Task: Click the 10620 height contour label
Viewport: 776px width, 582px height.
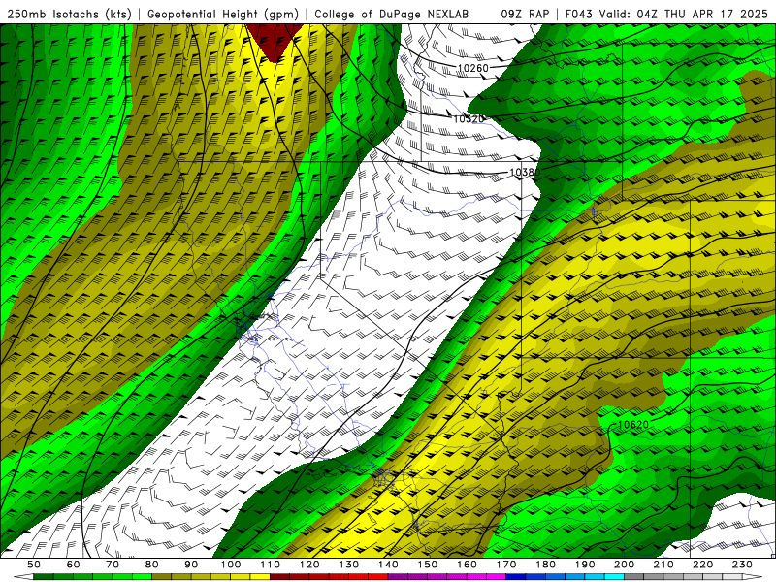Action: 633,425
